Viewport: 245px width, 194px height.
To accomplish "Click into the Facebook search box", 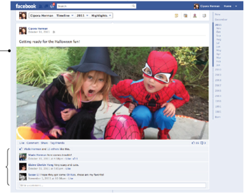I will (x=94, y=6).
